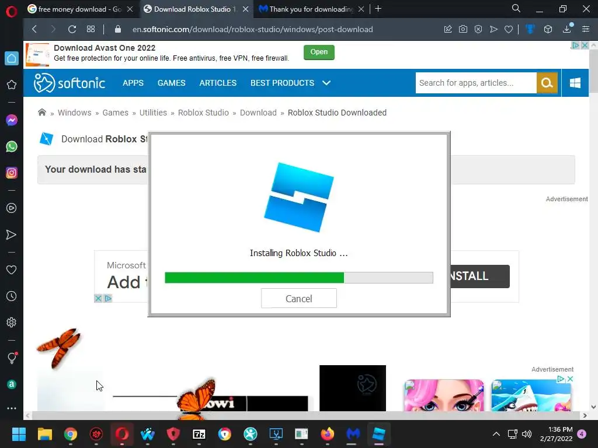The image size is (598, 448).
Task: Click Open on Avast ad banner
Action: pos(319,52)
